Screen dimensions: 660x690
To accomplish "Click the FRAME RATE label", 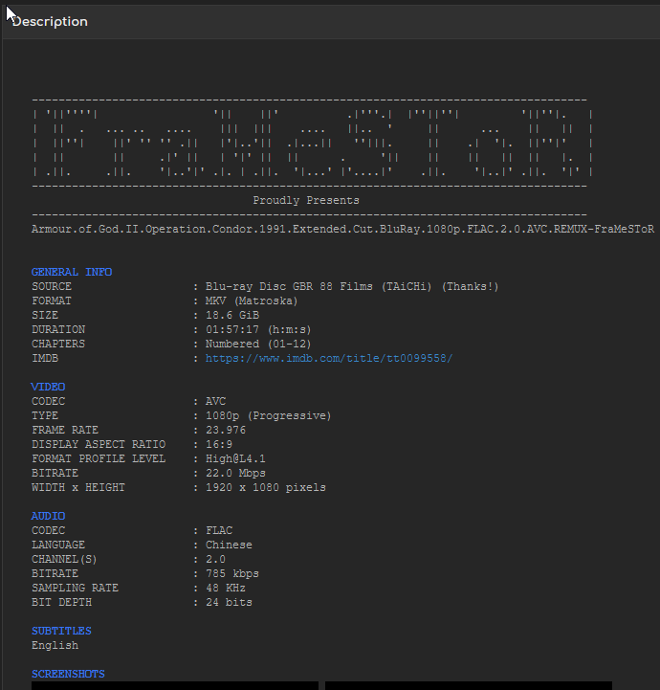I will 65,430.
